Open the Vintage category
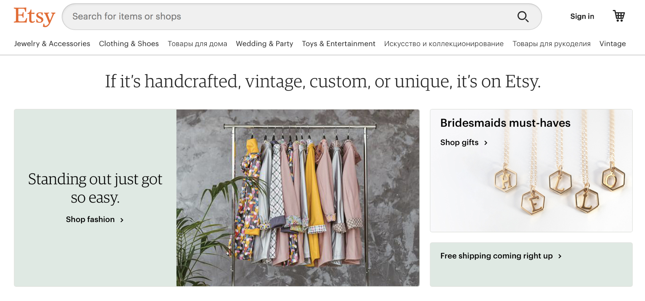Screen dimensions: 645x301 pyautogui.click(x=612, y=44)
